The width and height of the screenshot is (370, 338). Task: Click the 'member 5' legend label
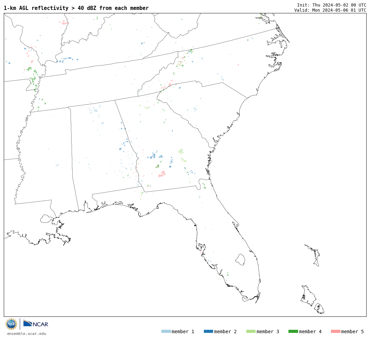click(x=353, y=331)
